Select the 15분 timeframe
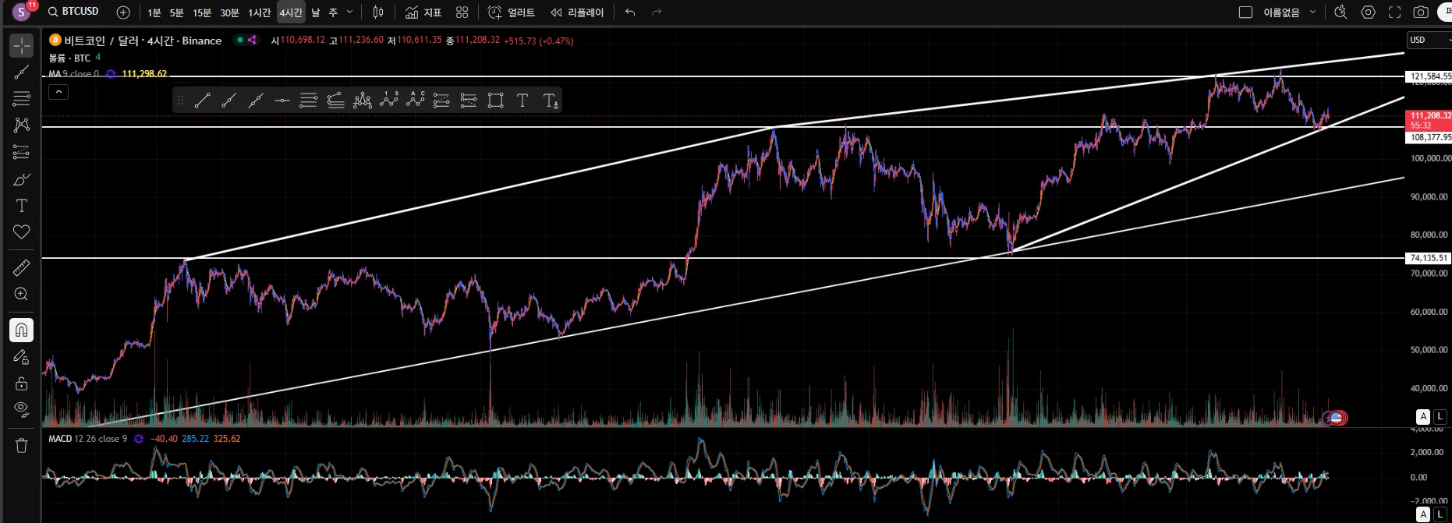Image resolution: width=1452 pixels, height=523 pixels. click(202, 12)
